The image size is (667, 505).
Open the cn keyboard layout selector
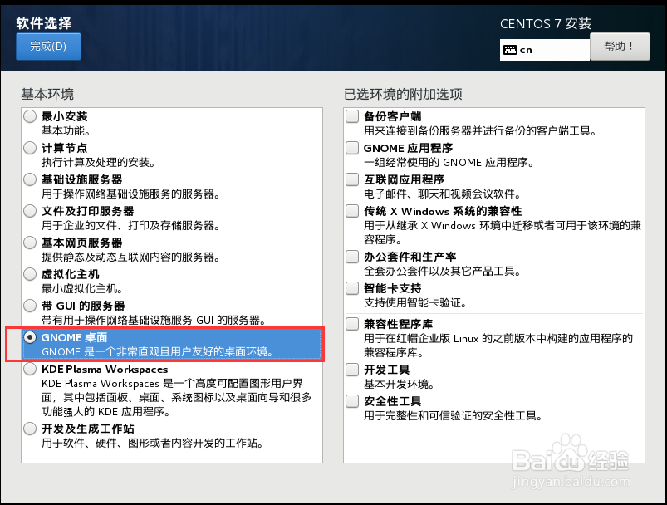tap(544, 50)
